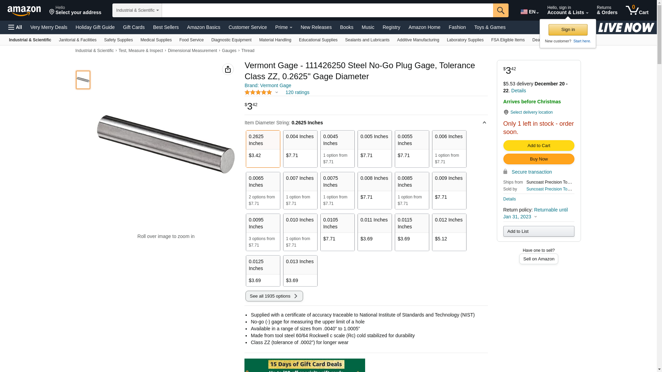
Task: Click the Amazon logo
Action: 24,11
